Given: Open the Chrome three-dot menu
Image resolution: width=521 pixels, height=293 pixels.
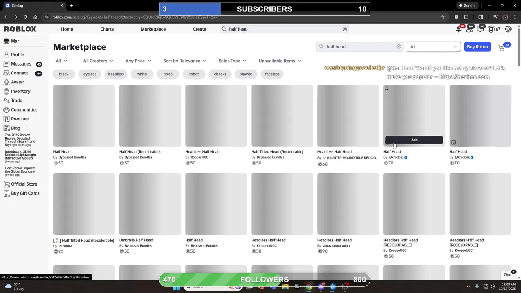Looking at the screenshot, I should (515, 17).
